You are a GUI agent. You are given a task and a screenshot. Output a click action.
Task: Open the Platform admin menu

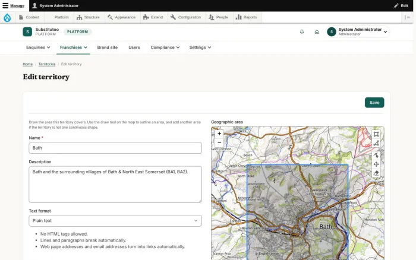59,17
